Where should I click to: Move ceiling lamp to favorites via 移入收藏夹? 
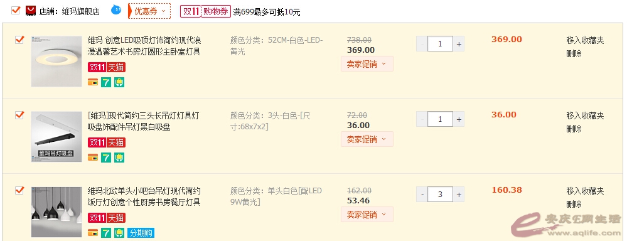(585, 40)
